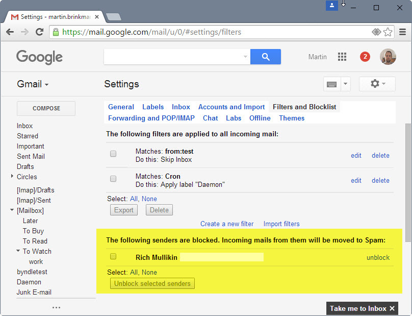Screen dimensions: 412x316
Task: Bookmark page with the star icon
Action: pos(388,32)
